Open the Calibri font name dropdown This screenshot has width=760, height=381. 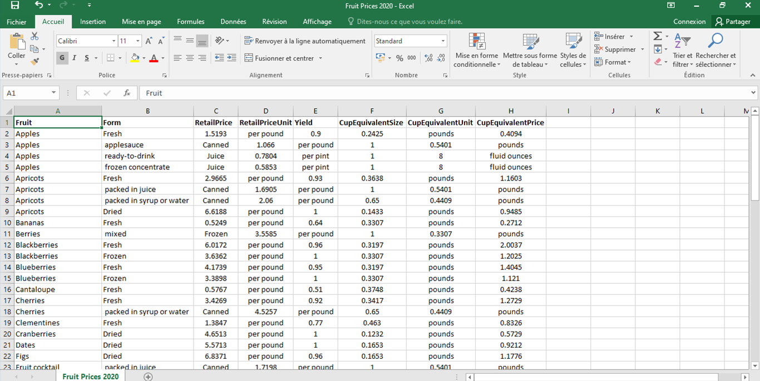(x=114, y=41)
